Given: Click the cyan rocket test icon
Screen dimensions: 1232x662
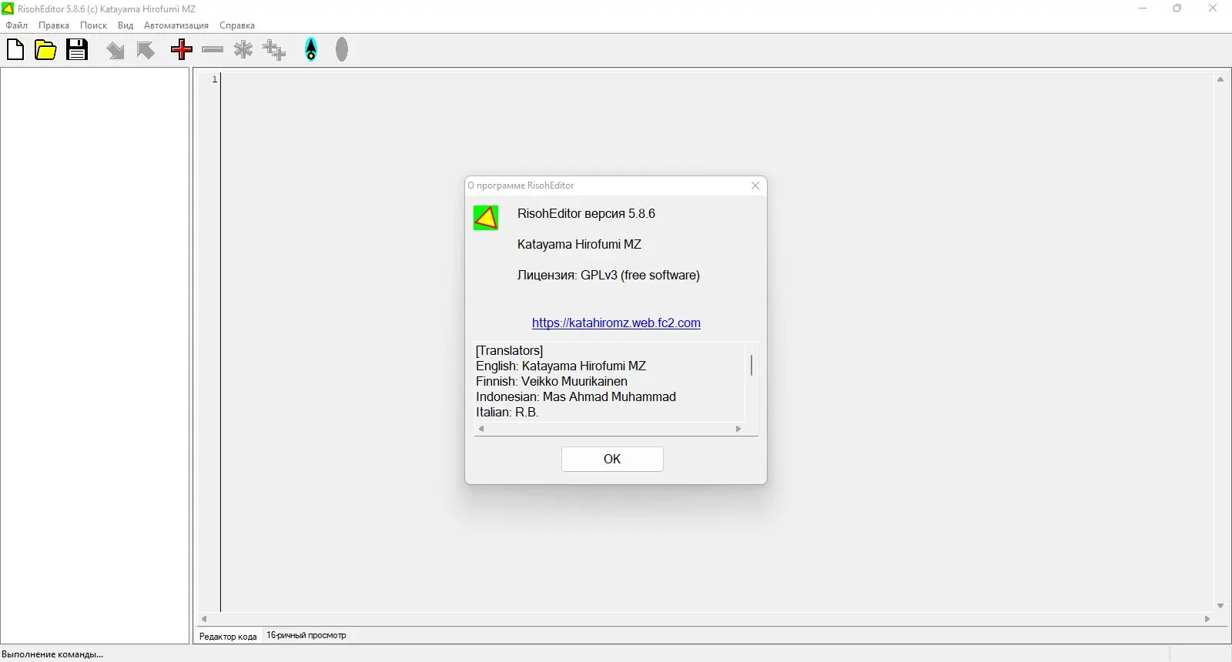Looking at the screenshot, I should pos(311,49).
